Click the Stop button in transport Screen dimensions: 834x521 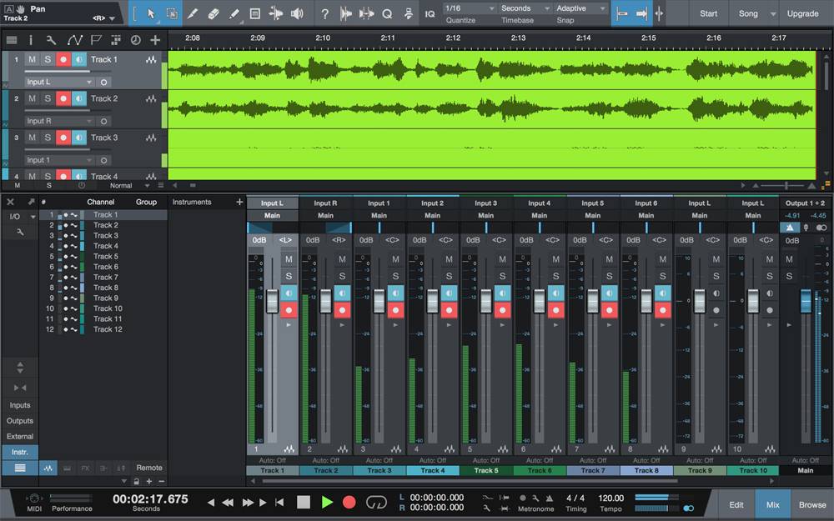pyautogui.click(x=304, y=502)
